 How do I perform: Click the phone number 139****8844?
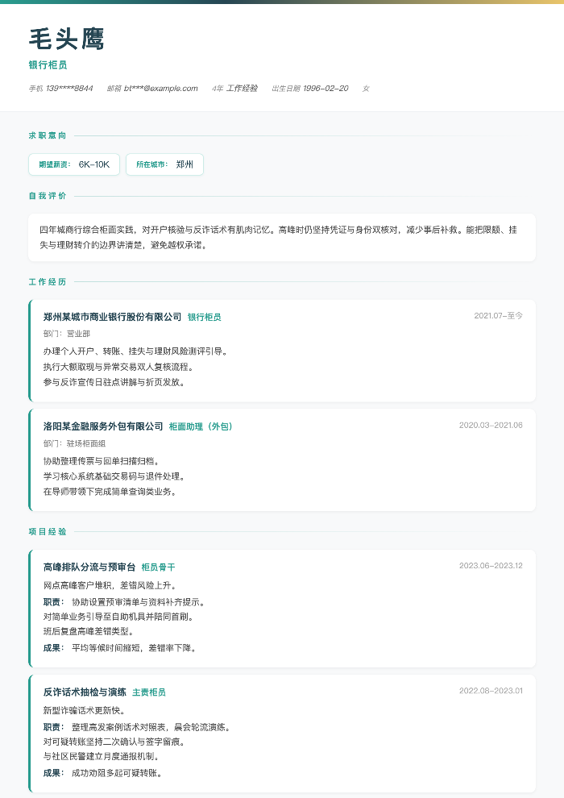click(69, 88)
